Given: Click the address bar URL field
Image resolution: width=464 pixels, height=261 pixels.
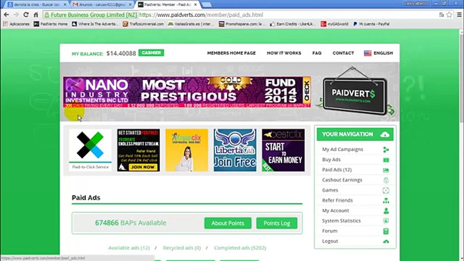Looking at the screenshot, I should pos(239,15).
